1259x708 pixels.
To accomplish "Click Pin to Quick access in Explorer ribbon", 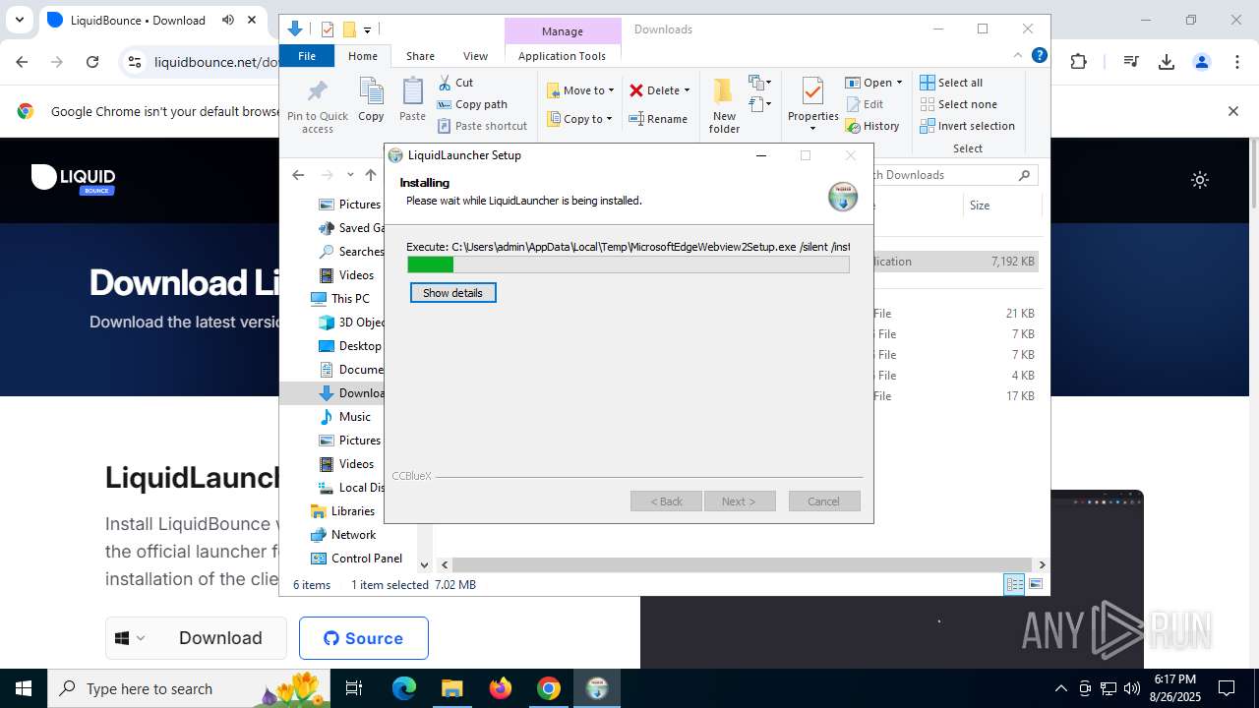I will coord(318,107).
